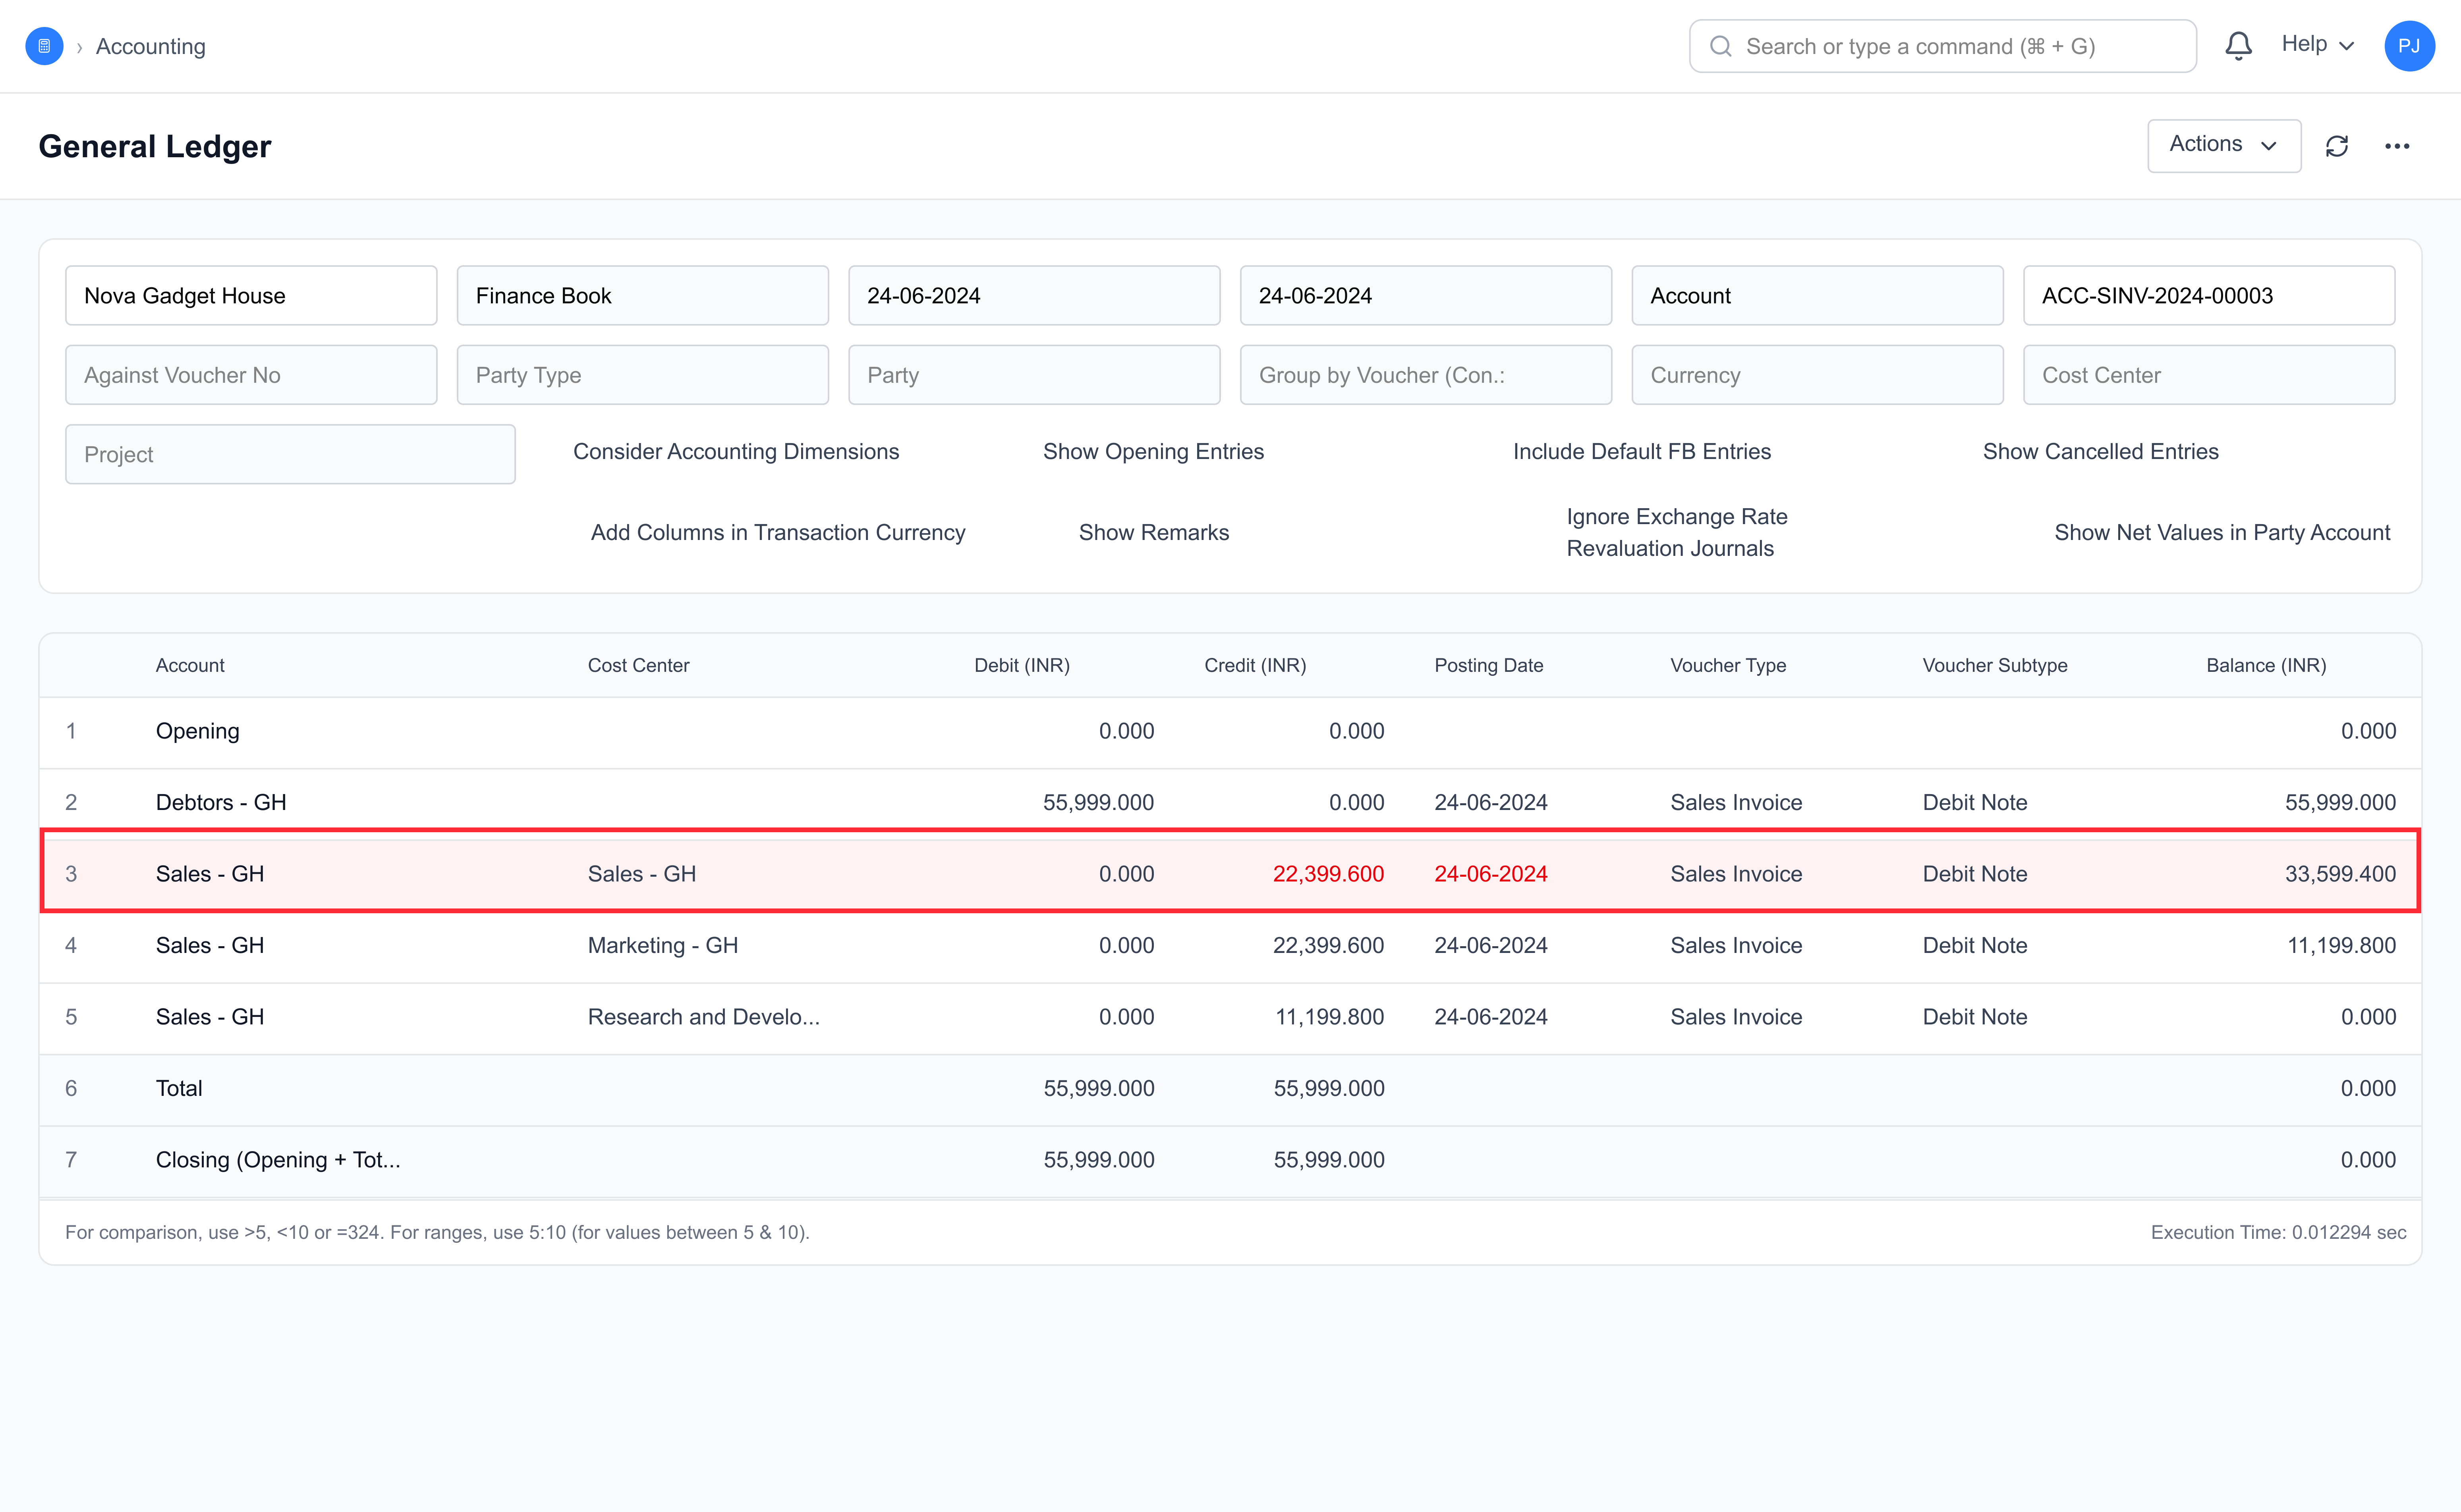Toggle the Show Remarks checkbox
Screen dimensions: 2461x1512
click(x=1153, y=532)
